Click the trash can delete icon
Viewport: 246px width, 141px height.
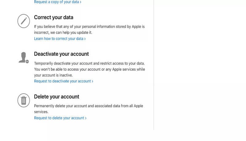pos(24,100)
